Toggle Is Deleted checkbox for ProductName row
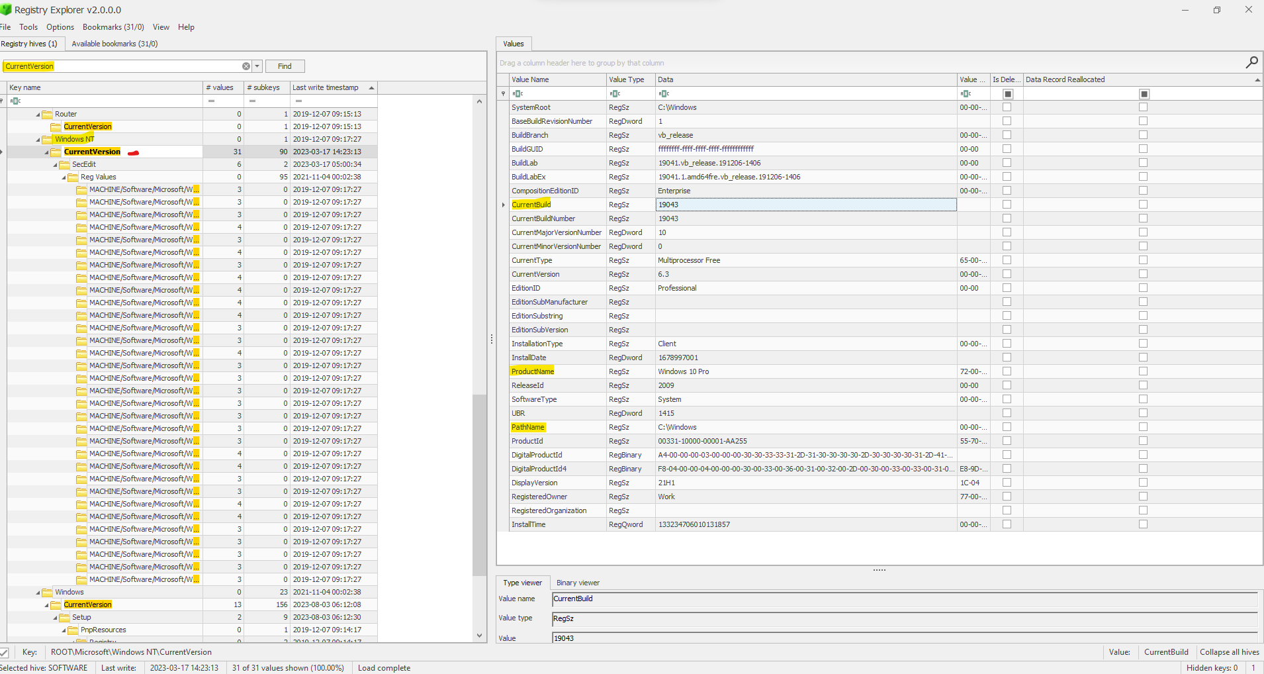 (x=1007, y=371)
